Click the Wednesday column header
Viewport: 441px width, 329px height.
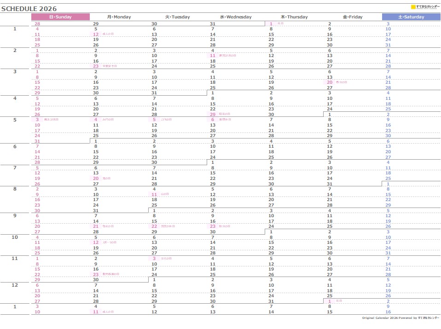point(236,17)
